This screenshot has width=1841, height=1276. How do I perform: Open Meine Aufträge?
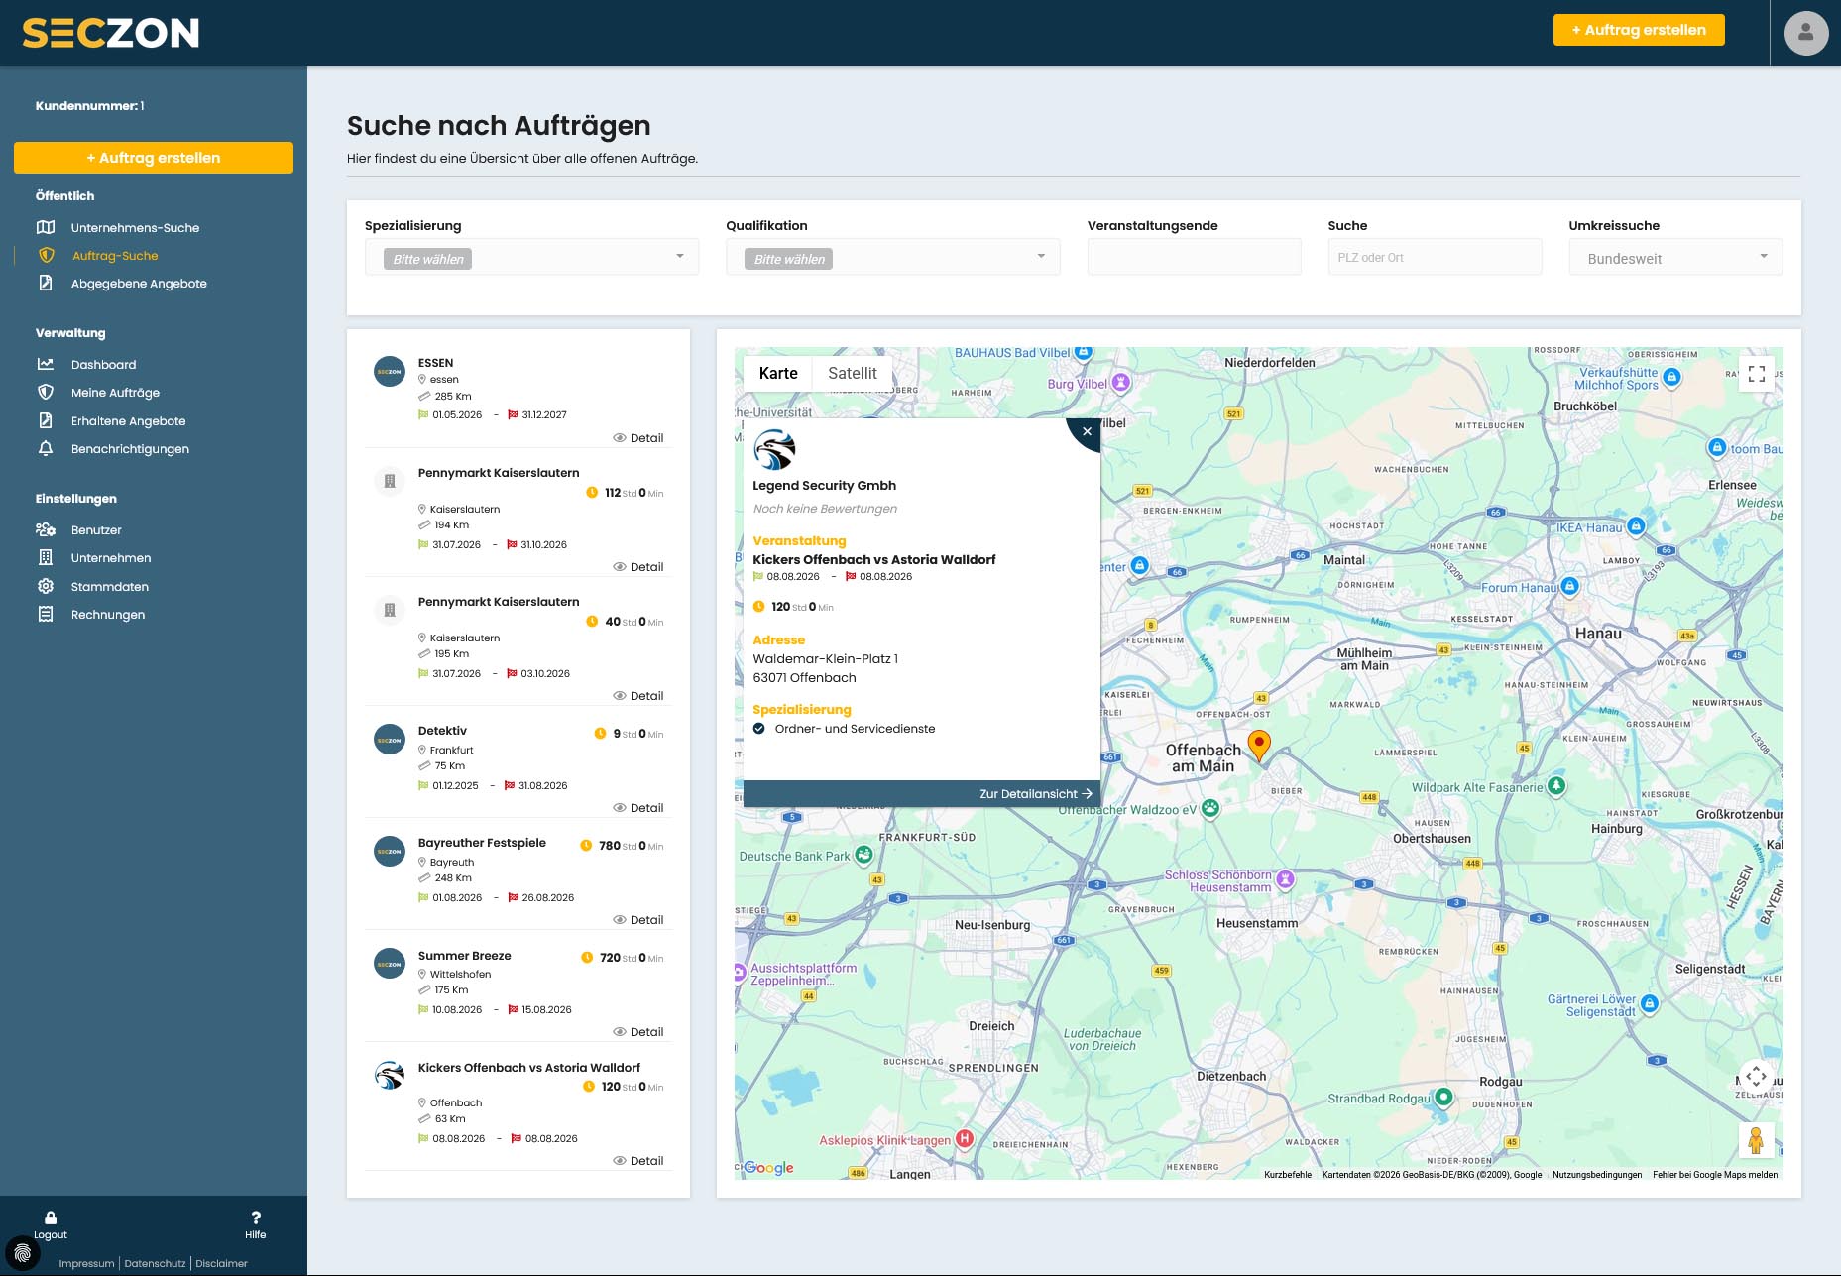click(x=115, y=393)
